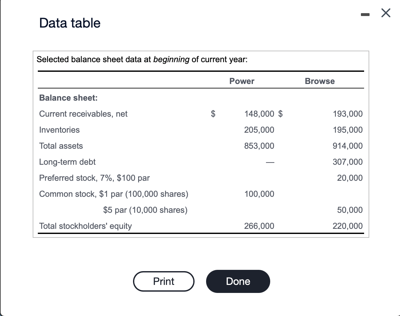Screen dimensions: 400x316
Task: Select Power common stock value 100,000
Action: (259, 194)
